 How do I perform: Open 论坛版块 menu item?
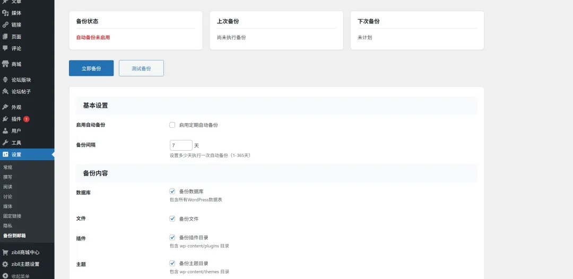[27, 80]
